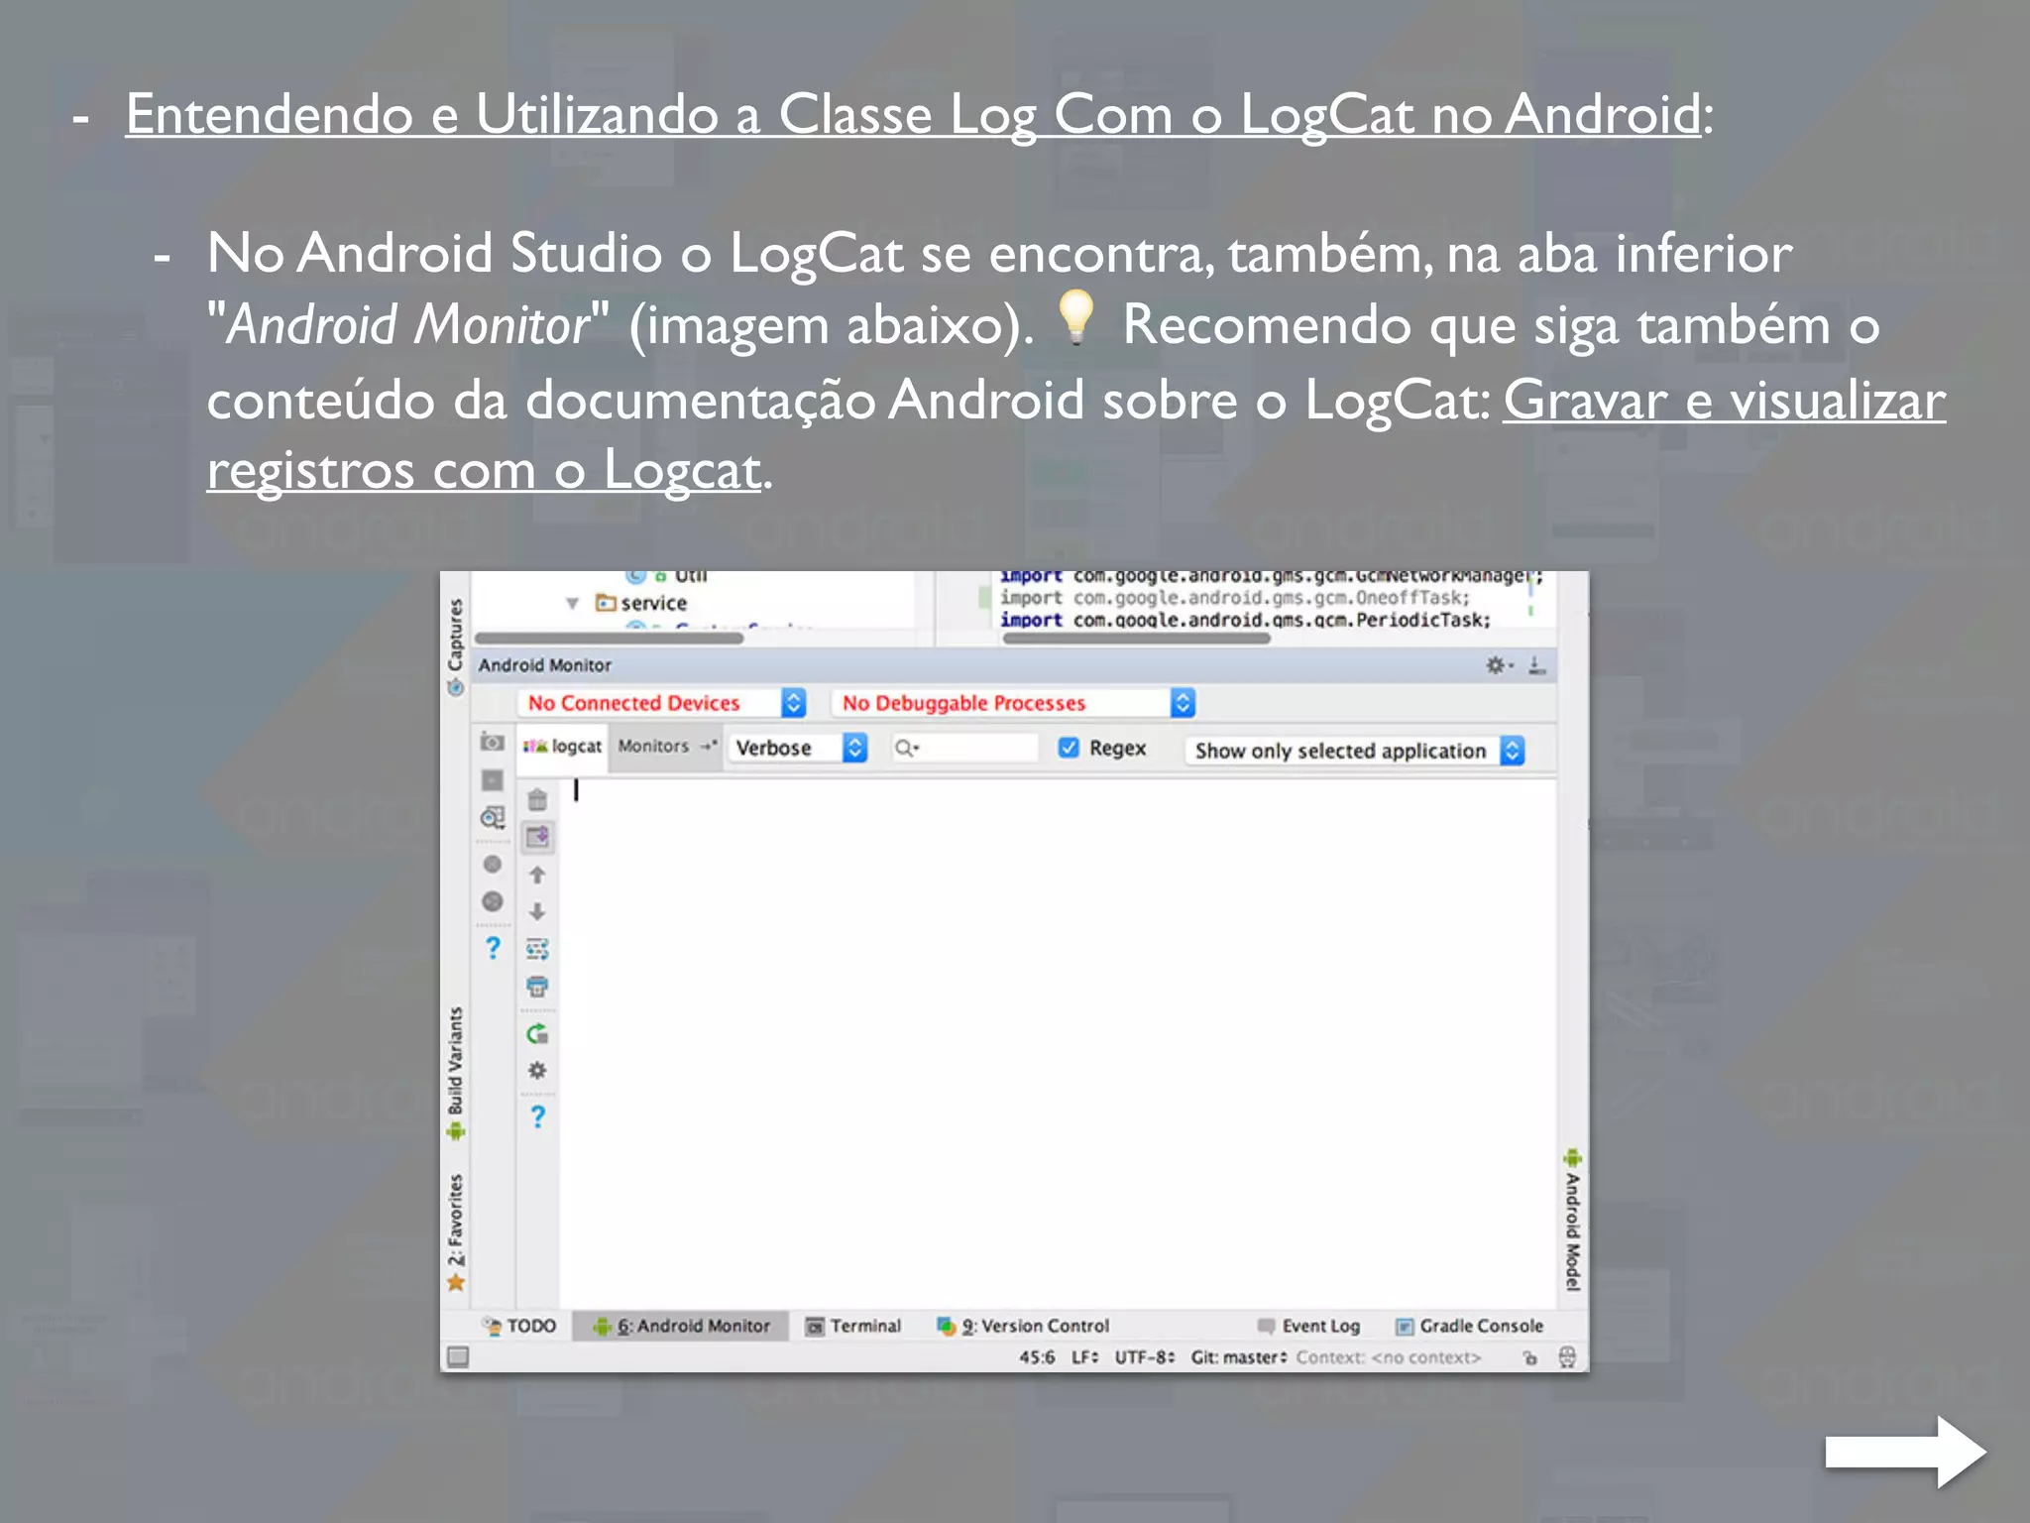
Task: Click the Android Monitor panel title
Action: [x=544, y=665]
